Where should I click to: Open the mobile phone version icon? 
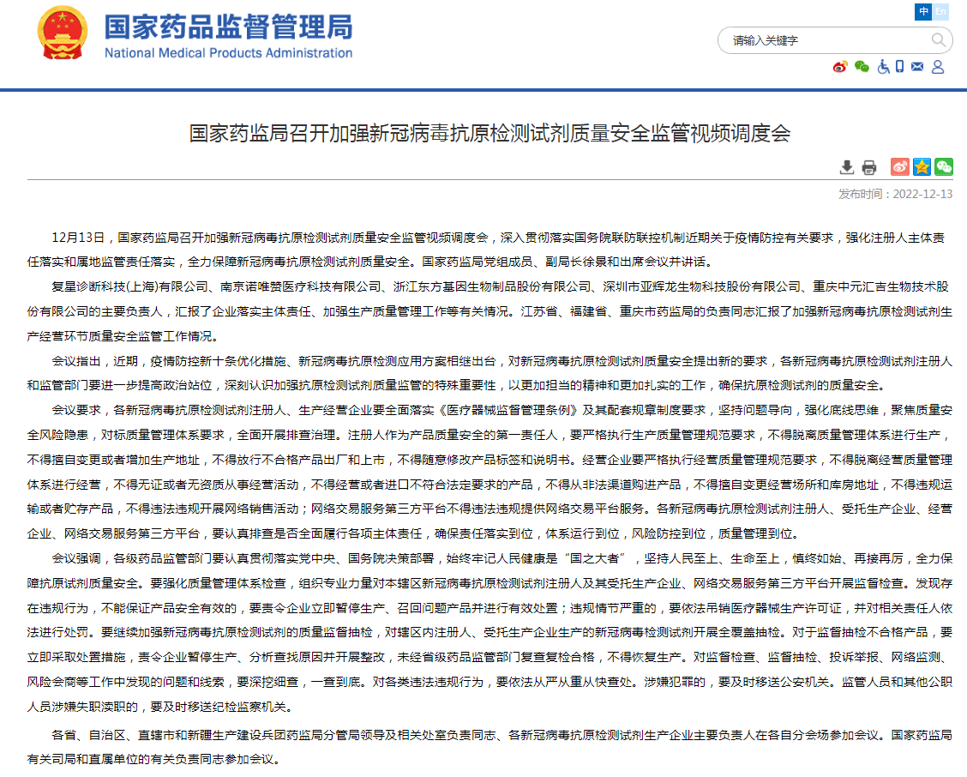(x=900, y=66)
